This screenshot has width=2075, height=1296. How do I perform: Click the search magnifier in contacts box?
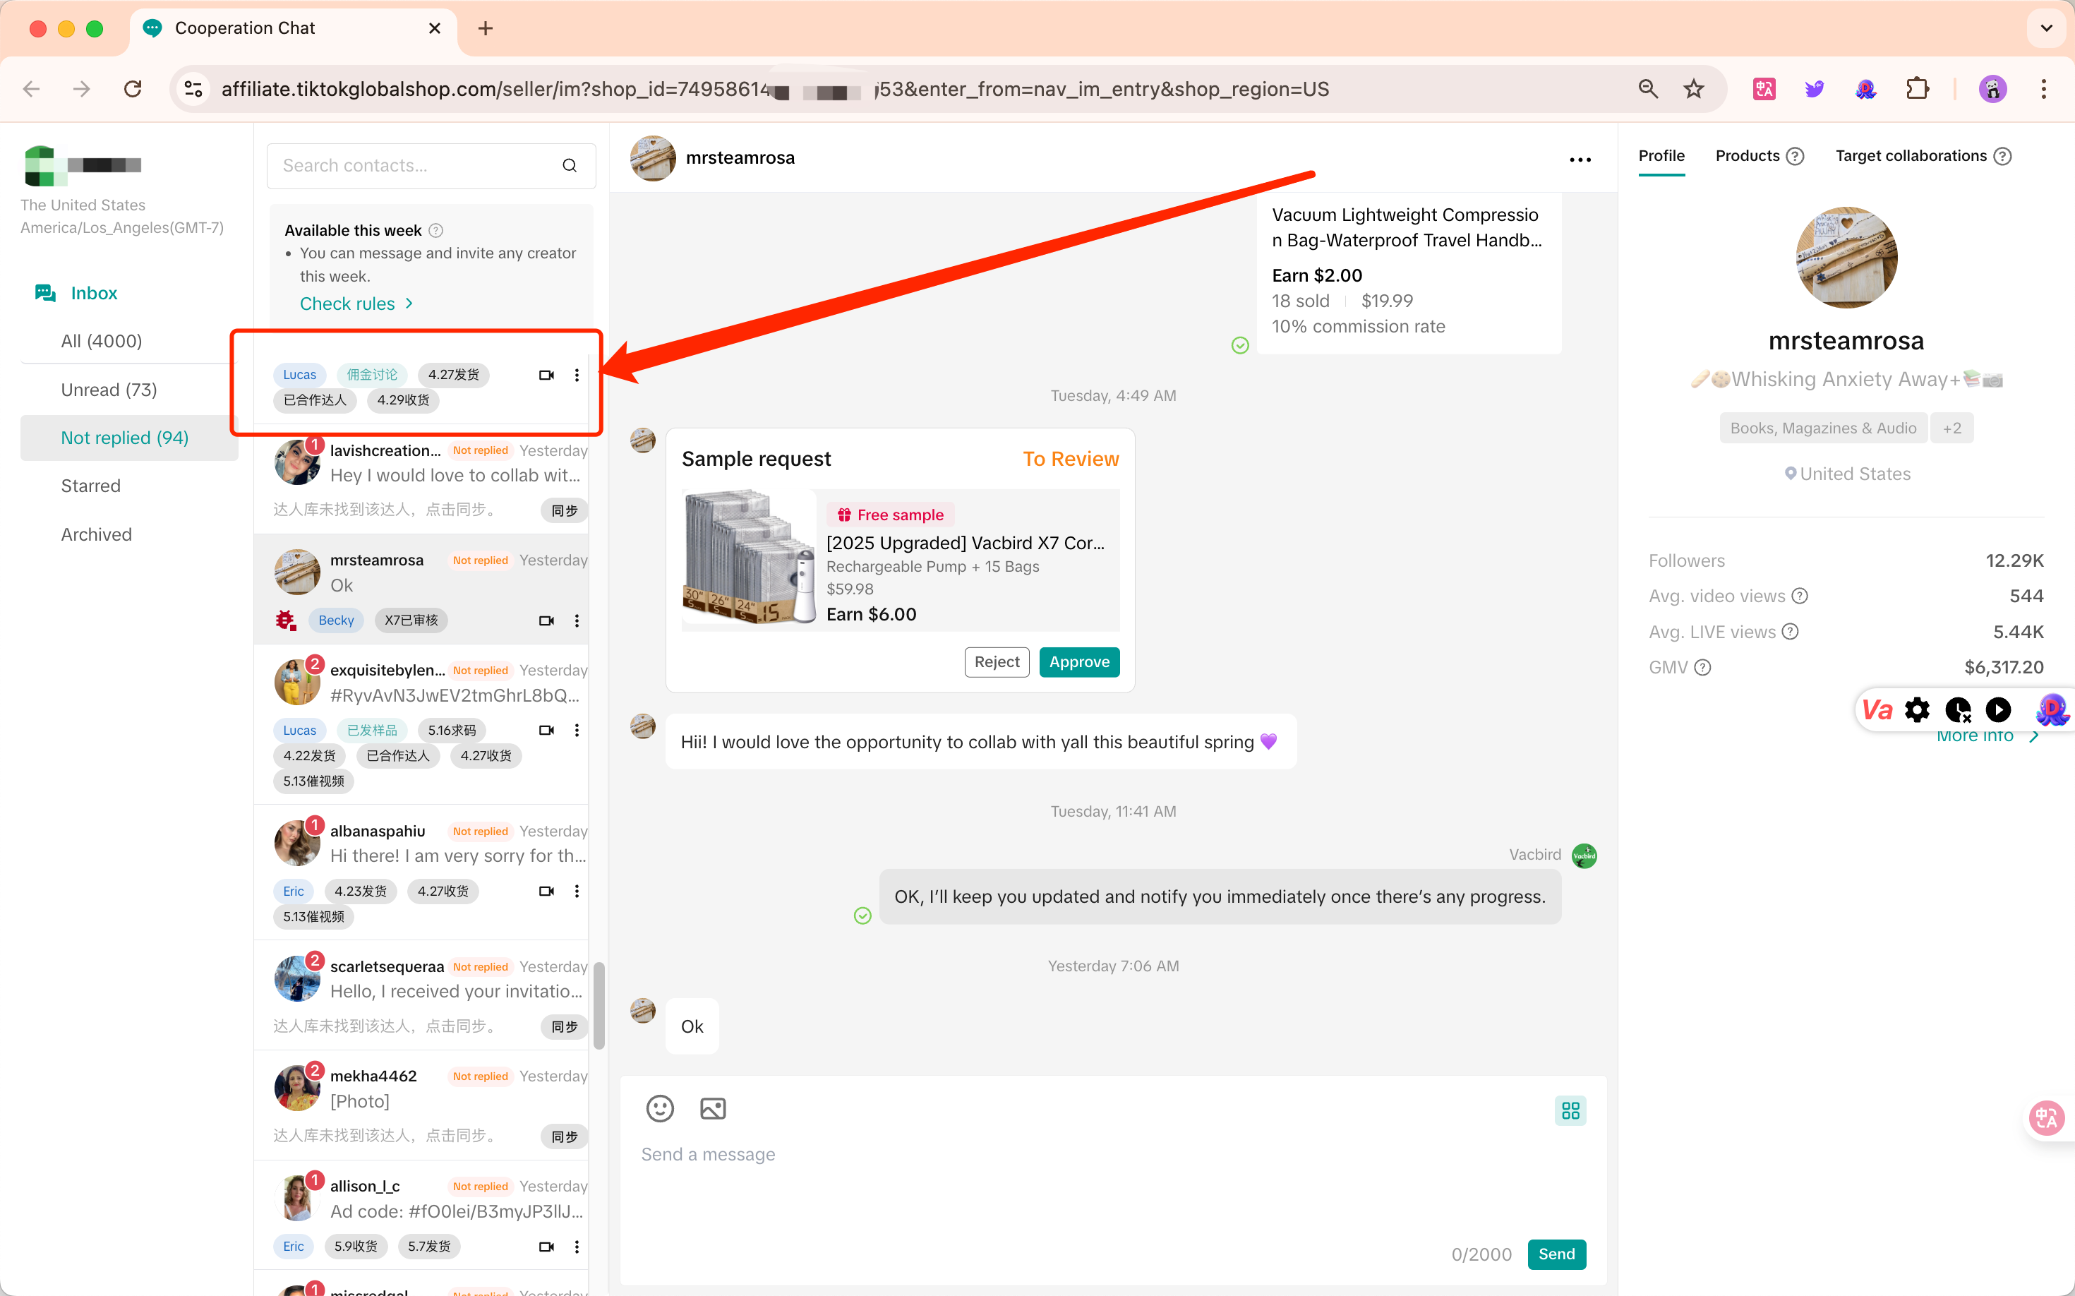pos(569,165)
